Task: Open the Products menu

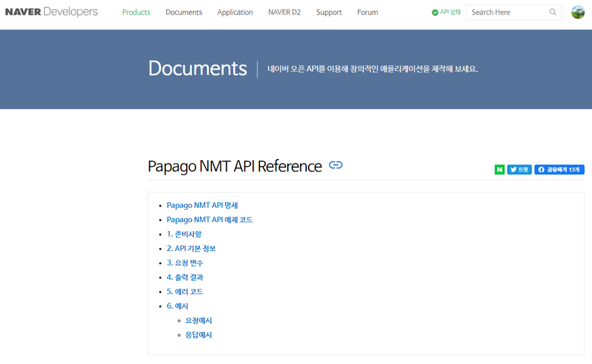Action: click(x=136, y=13)
